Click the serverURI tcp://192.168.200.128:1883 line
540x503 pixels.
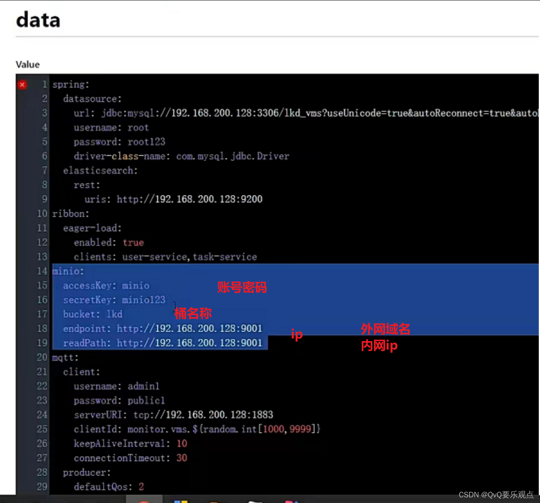point(173,415)
